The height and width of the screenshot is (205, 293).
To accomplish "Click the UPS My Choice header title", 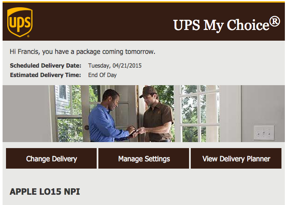I will 226,24.
